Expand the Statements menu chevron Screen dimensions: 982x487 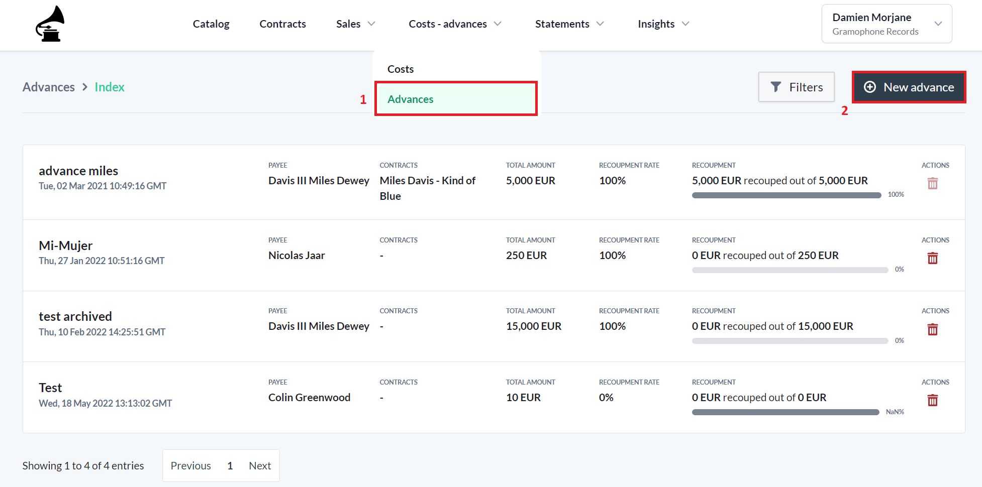coord(600,24)
